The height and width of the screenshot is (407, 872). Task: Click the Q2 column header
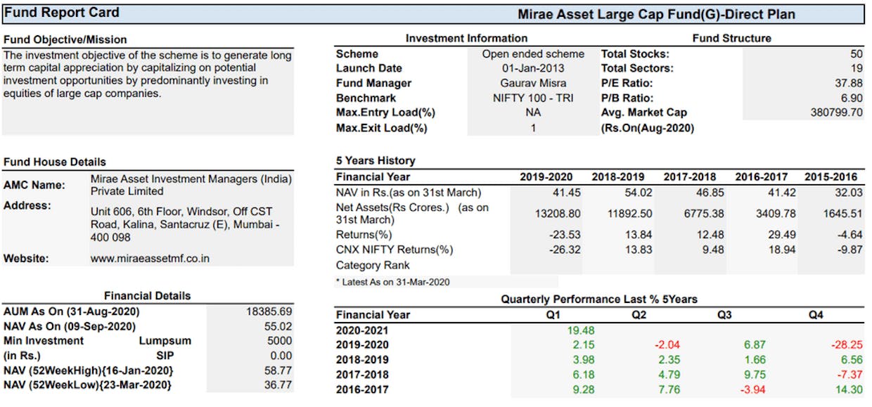639,315
